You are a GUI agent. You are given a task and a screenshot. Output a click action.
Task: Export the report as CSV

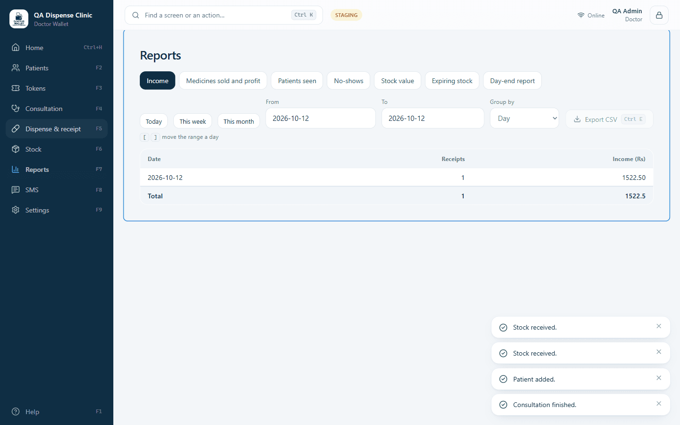click(609, 119)
